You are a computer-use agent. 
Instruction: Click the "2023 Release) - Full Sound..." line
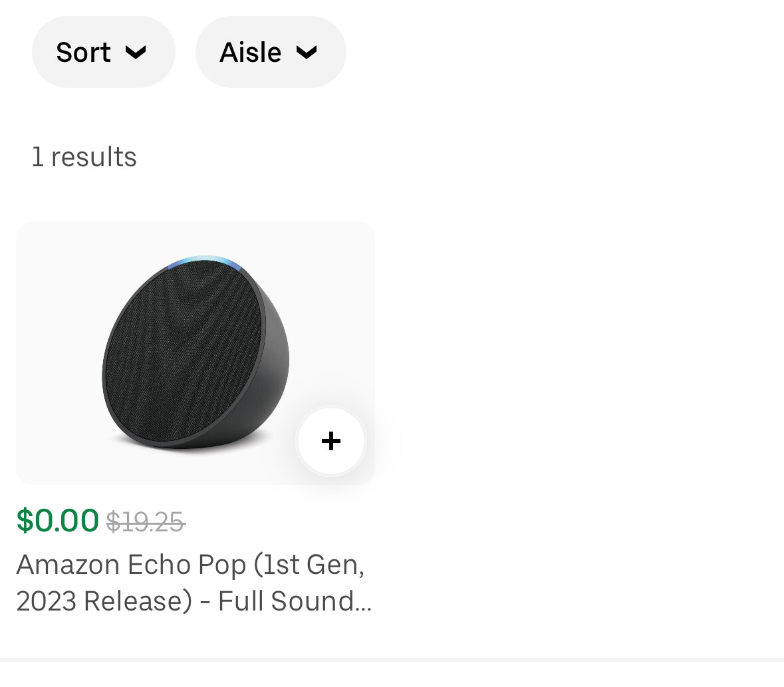tap(194, 601)
